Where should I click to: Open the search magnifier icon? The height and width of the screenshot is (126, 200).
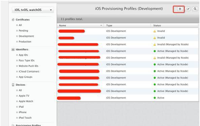tap(195, 9)
